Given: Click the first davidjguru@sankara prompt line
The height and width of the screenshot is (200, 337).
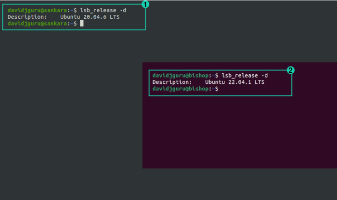Looking at the screenshot, I should point(67,10).
